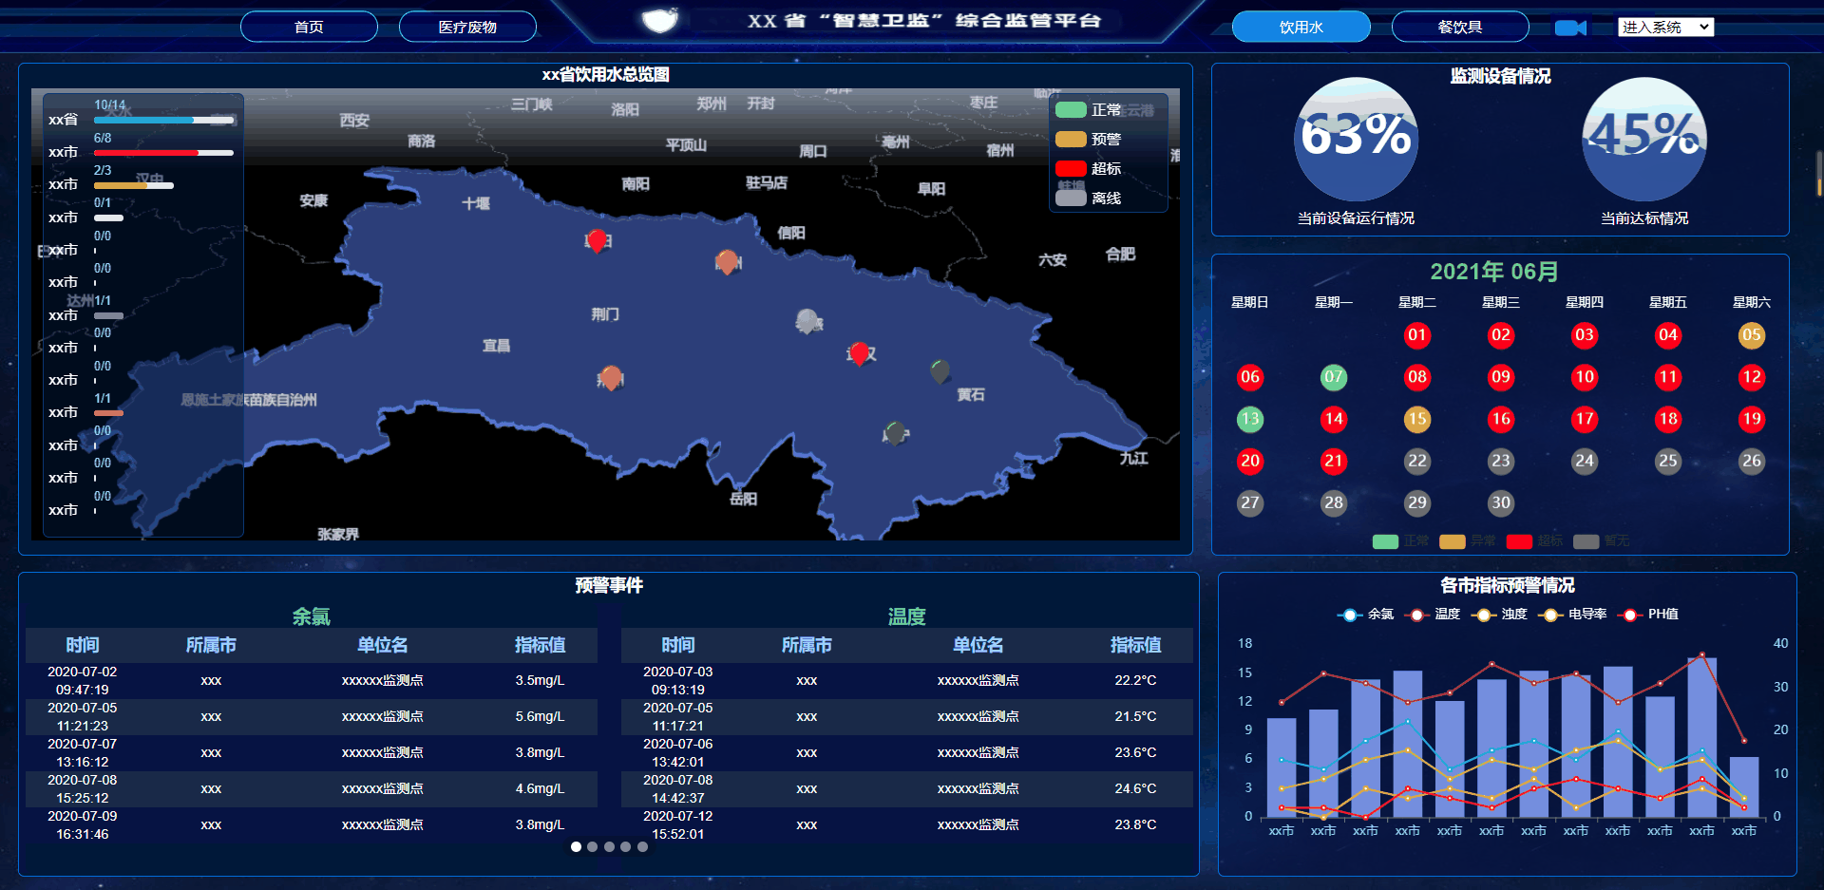Toggle 电导率 series in chart legend
Screen dimensions: 1824x890
(1573, 615)
